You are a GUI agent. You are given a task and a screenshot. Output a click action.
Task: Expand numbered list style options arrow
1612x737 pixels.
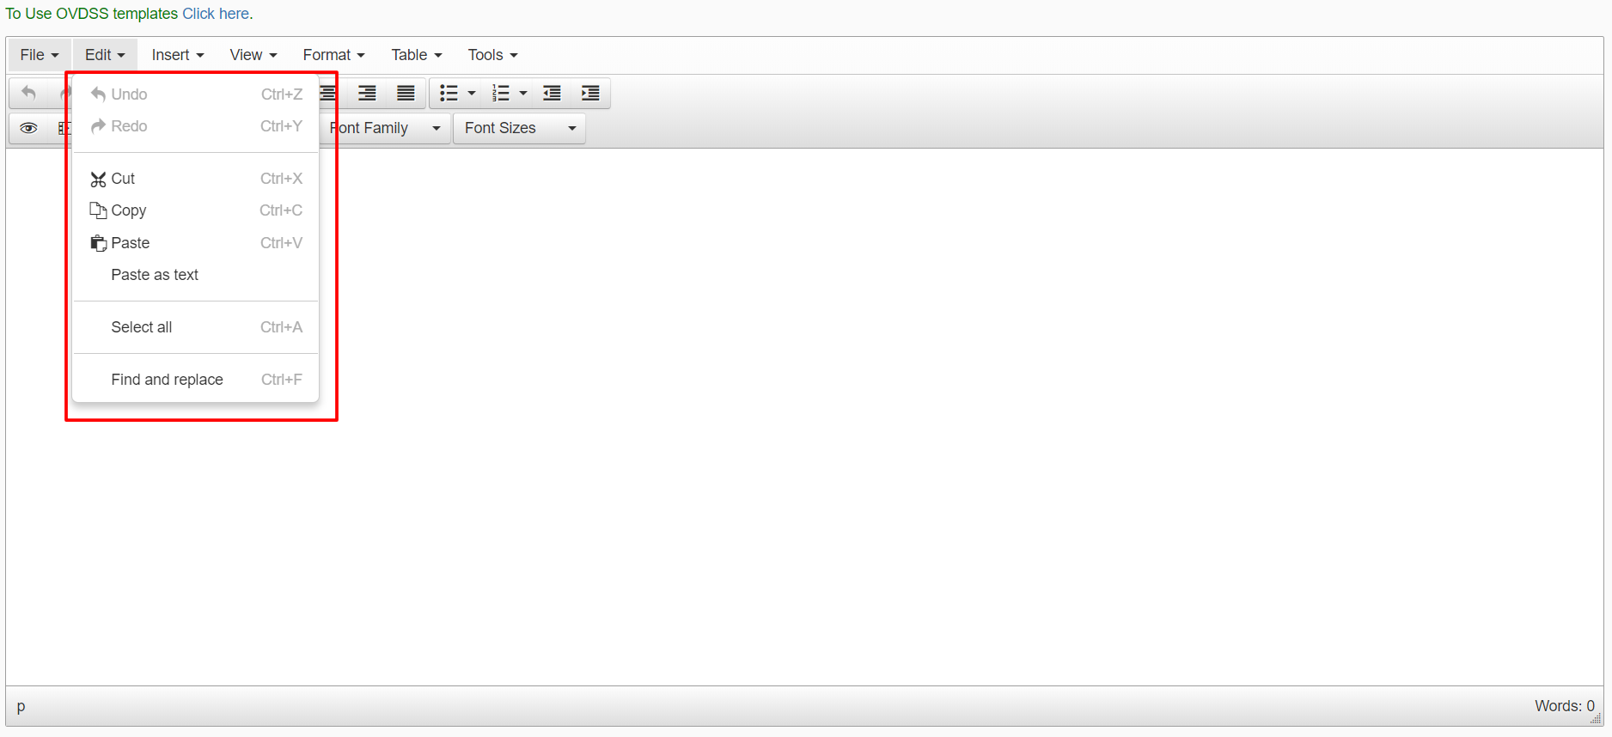523,93
